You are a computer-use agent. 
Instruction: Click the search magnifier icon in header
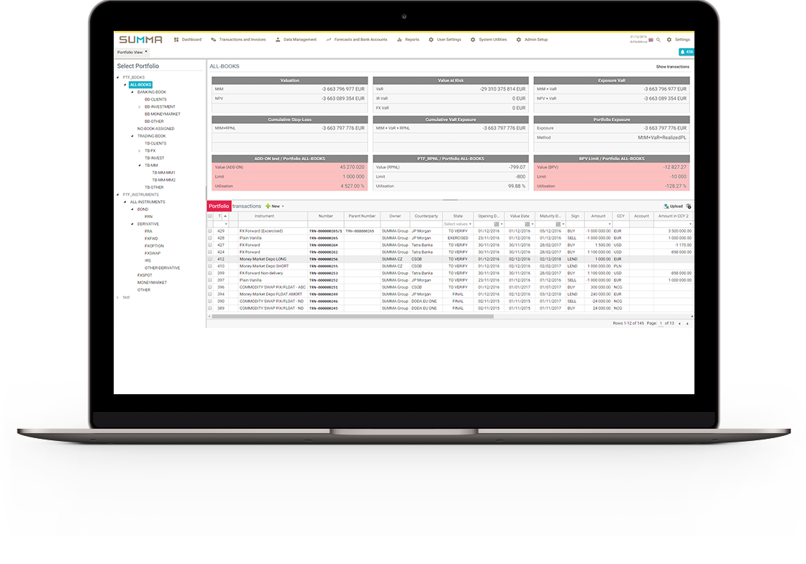658,40
